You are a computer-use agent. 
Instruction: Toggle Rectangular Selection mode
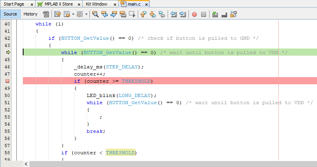[x=132, y=14]
